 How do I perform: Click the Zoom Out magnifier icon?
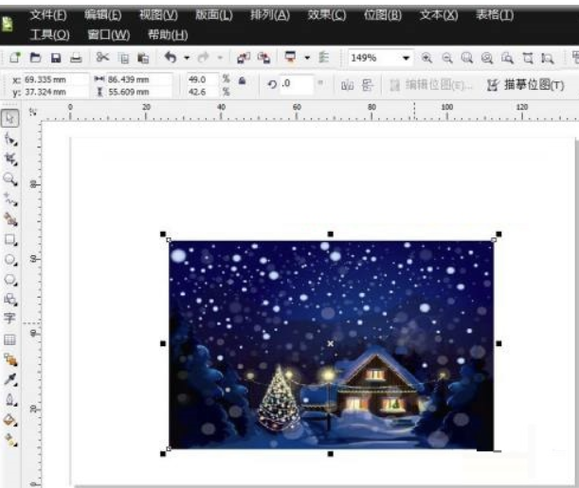point(446,58)
